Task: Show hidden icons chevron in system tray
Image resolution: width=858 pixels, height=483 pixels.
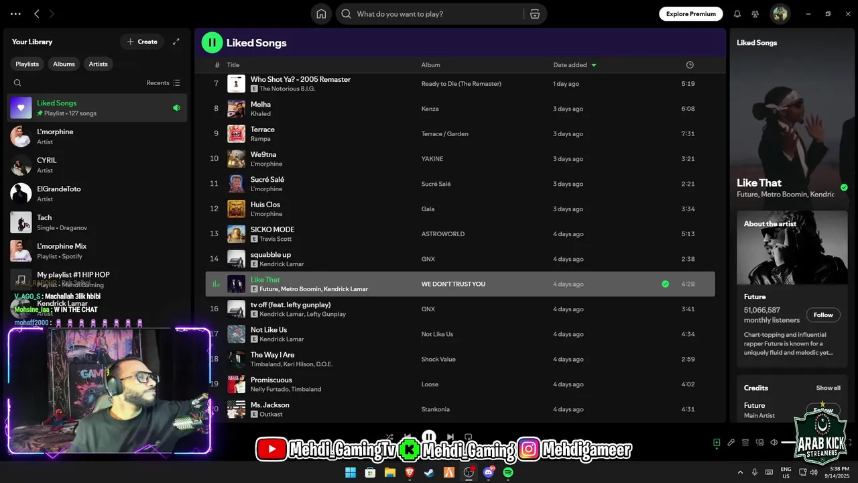Action: click(x=741, y=472)
